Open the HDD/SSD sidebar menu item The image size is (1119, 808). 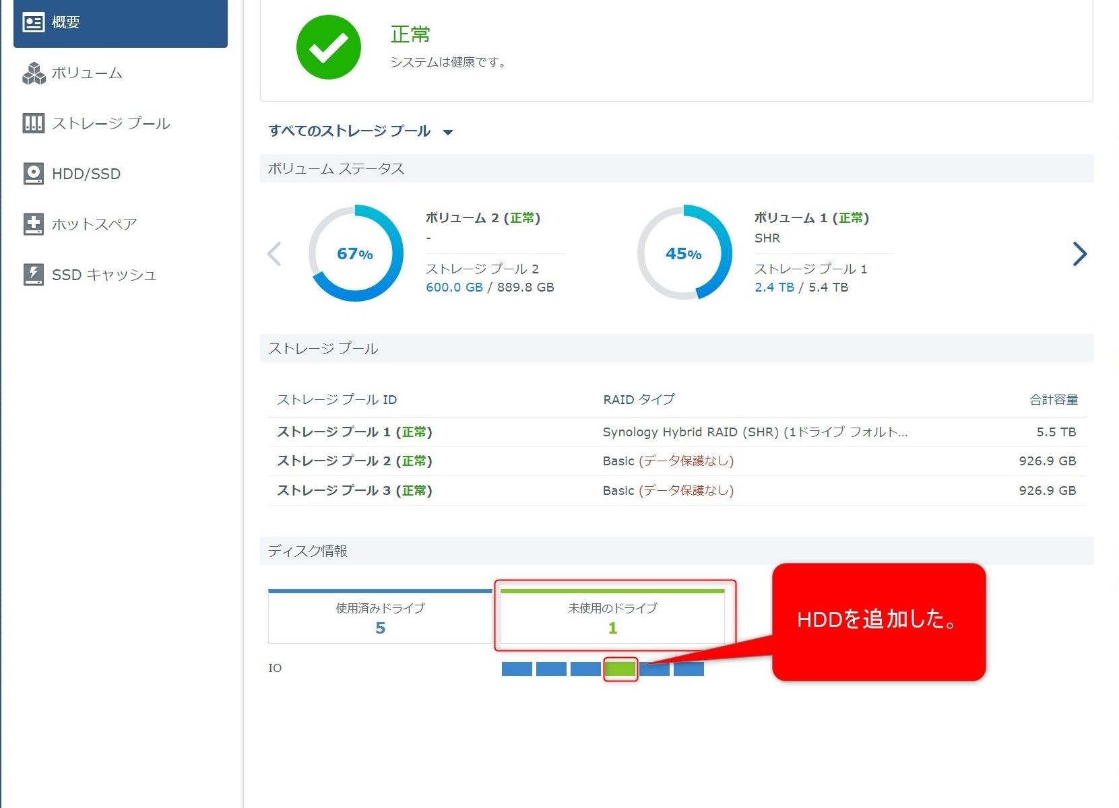coord(86,174)
